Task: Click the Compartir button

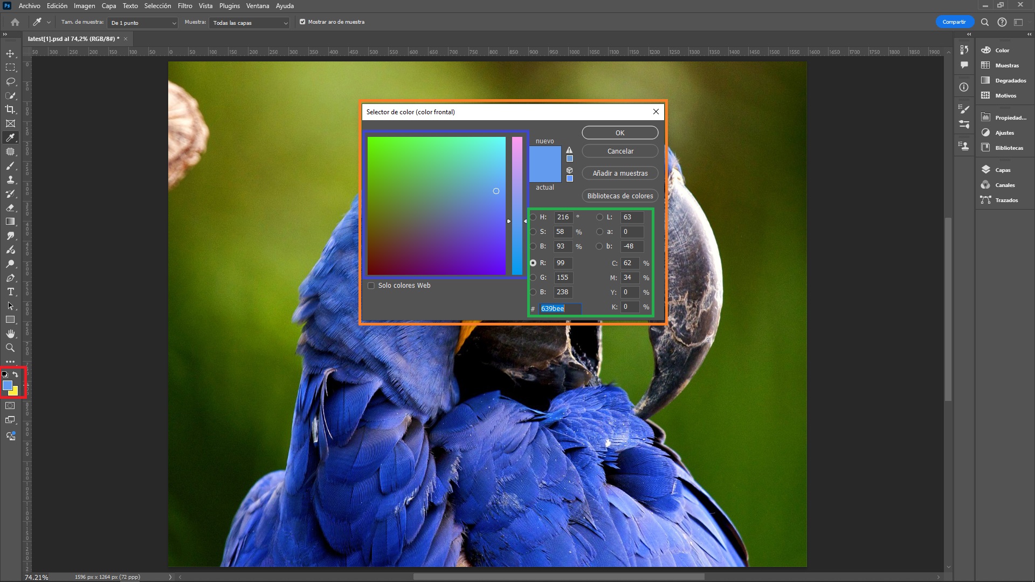Action: [x=954, y=22]
